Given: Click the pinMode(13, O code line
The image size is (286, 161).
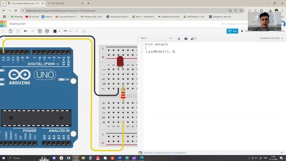Looking at the screenshot, I should 161,52.
